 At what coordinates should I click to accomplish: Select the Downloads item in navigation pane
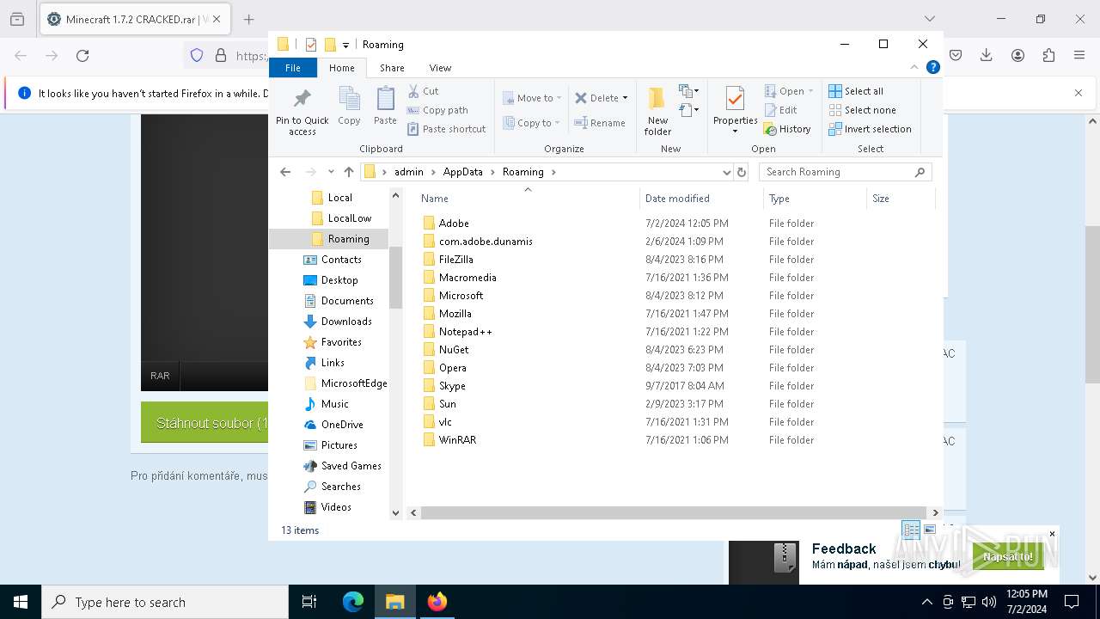[x=346, y=322]
